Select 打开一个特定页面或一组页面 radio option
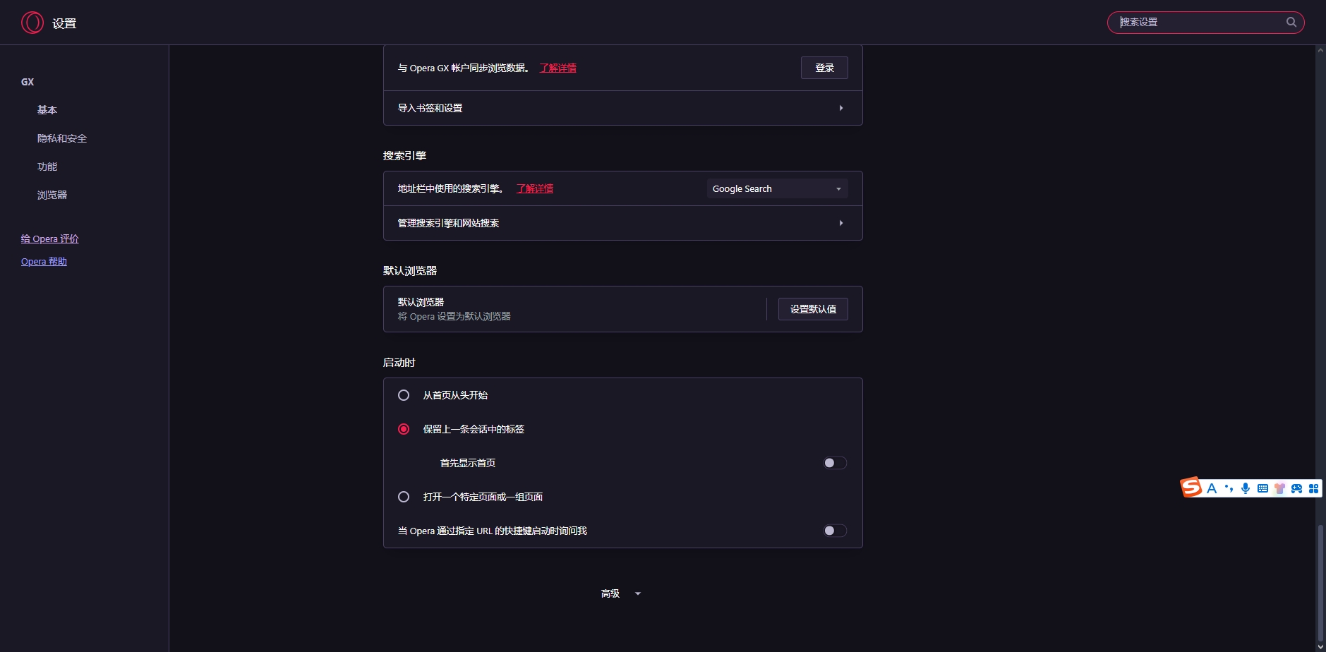Image resolution: width=1326 pixels, height=652 pixels. [x=404, y=497]
